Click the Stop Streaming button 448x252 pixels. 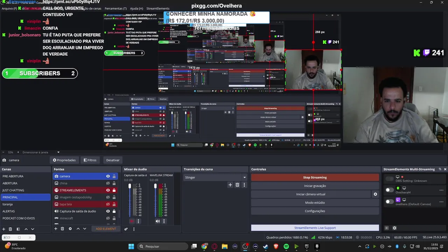coord(315,177)
